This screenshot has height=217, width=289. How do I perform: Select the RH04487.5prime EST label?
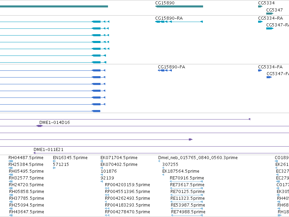[x=26, y=158]
